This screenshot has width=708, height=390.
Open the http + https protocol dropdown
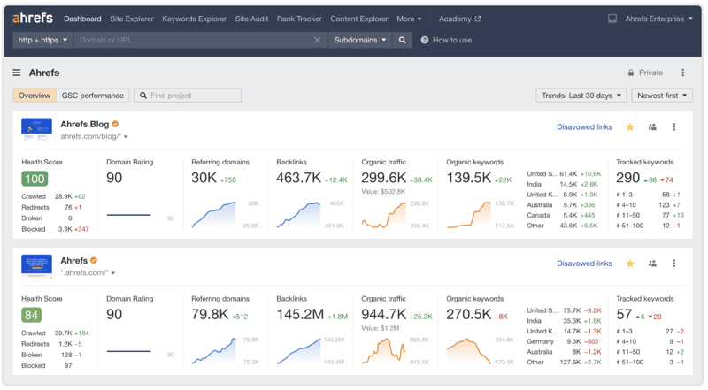pyautogui.click(x=42, y=40)
